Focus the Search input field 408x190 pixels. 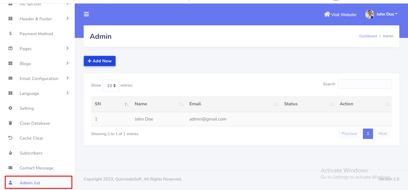[x=365, y=84]
